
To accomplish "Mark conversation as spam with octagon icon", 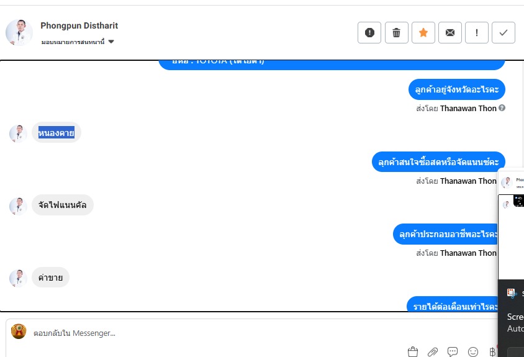I will click(x=369, y=33).
